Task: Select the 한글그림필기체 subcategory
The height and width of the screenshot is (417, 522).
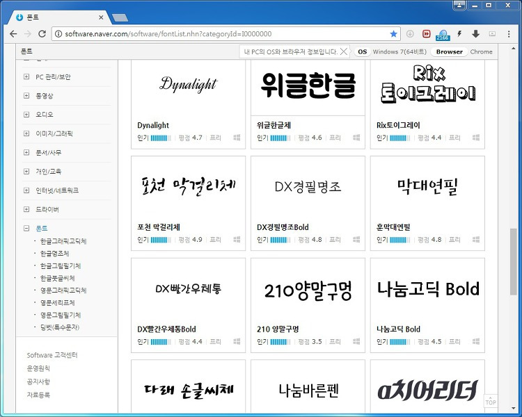Action: coord(61,265)
